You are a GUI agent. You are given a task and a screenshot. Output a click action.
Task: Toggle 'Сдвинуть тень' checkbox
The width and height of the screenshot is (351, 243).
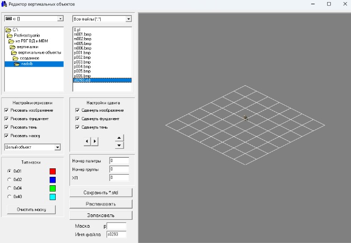tap(77, 127)
